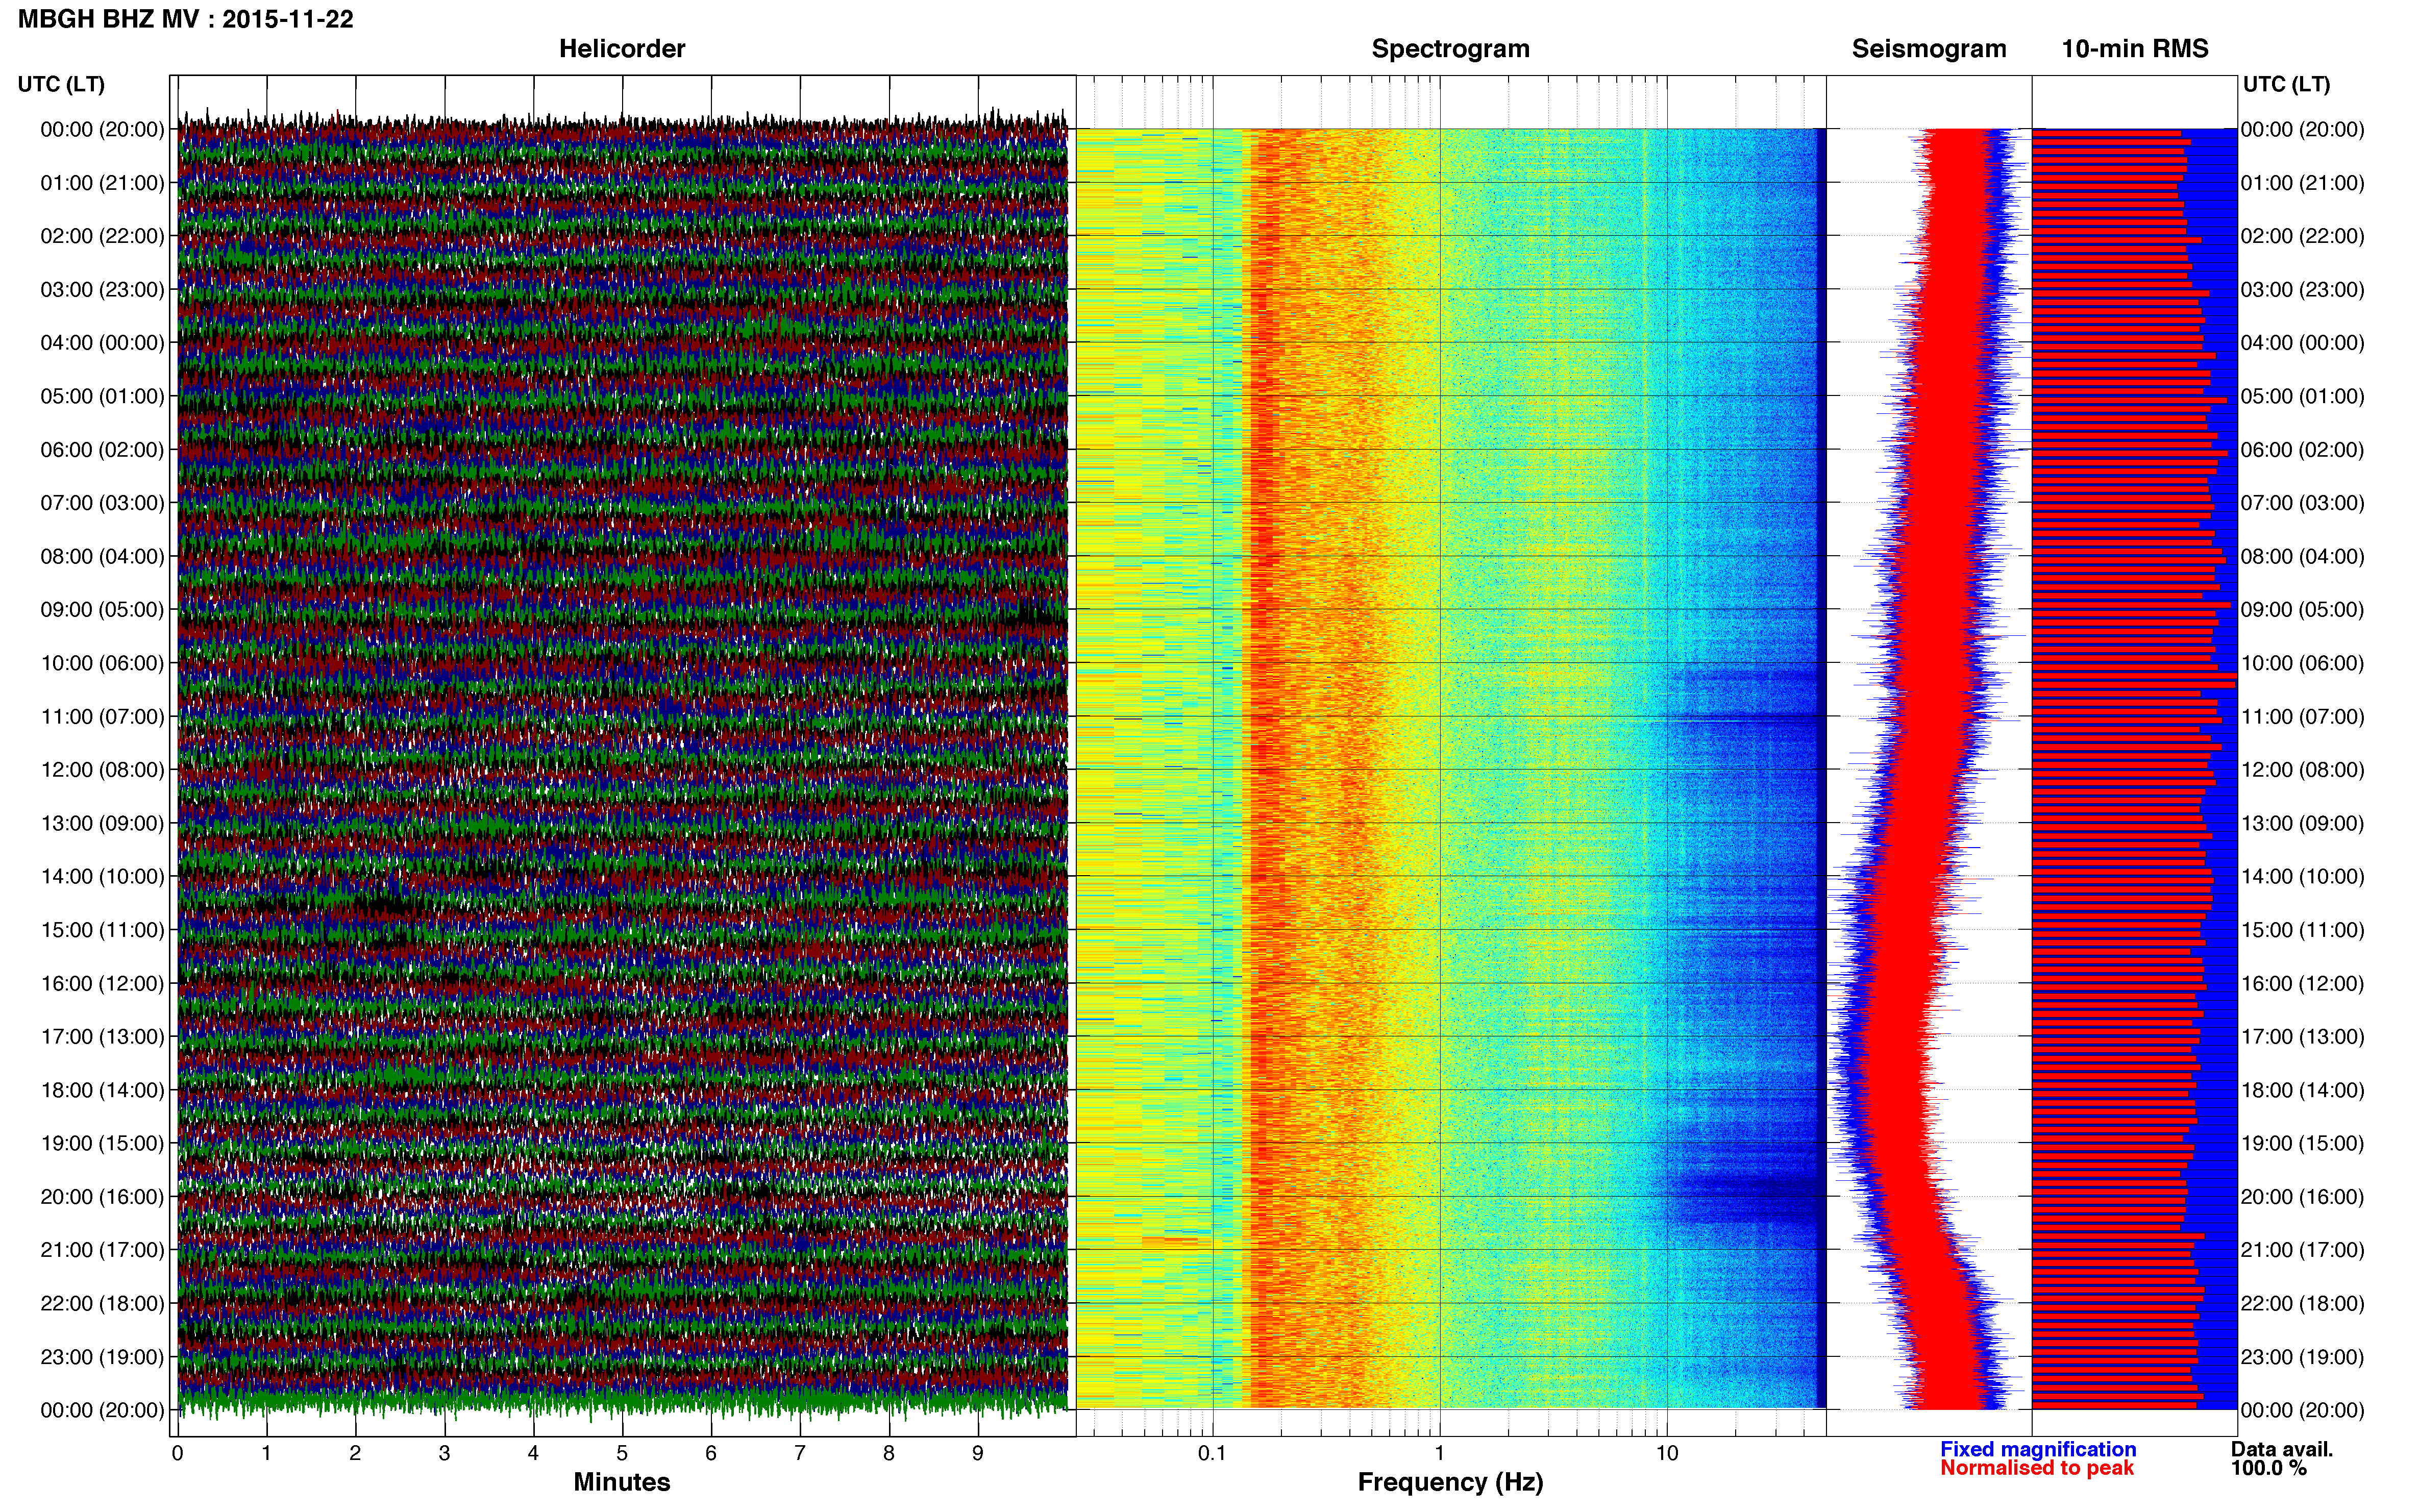Image resolution: width=2419 pixels, height=1512 pixels.
Task: Click helicorder minute tick '7'
Action: click(x=800, y=1454)
